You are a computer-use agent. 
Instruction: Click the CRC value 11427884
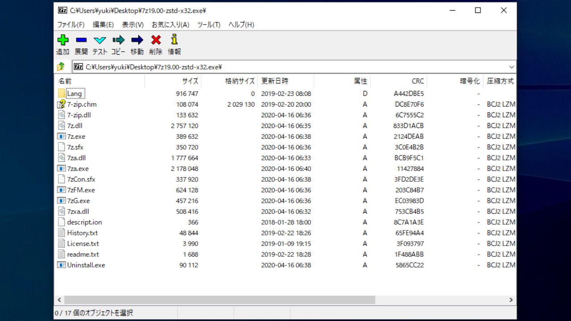[410, 169]
